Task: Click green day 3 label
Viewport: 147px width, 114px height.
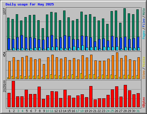Action: tap(18, 111)
